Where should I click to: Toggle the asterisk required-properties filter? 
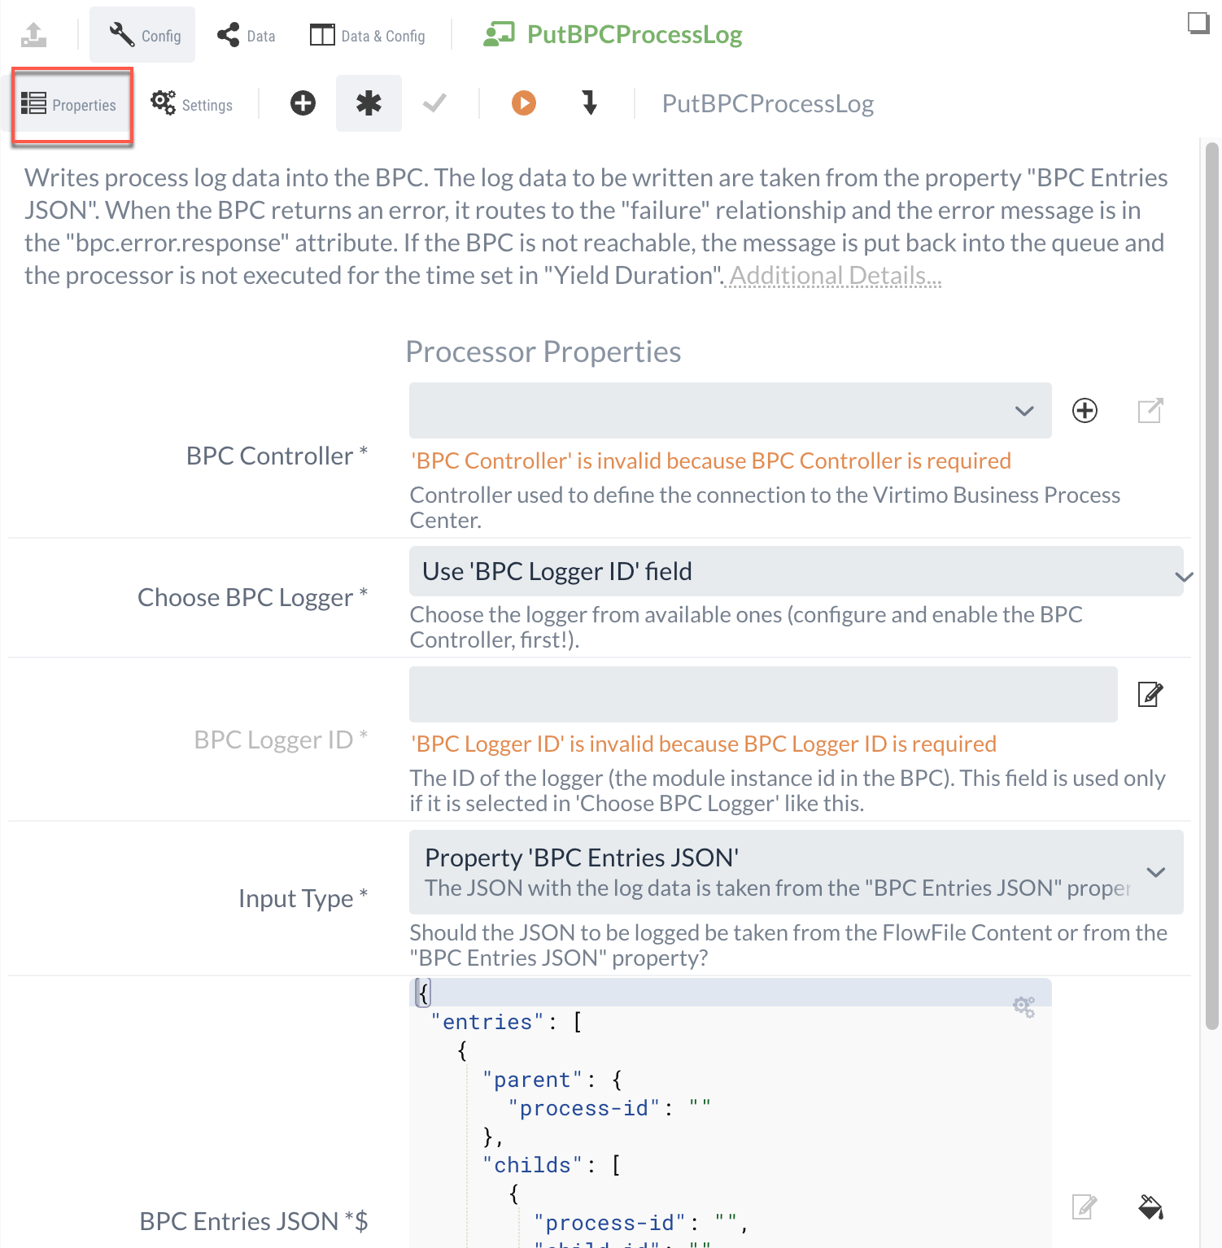[x=369, y=103]
